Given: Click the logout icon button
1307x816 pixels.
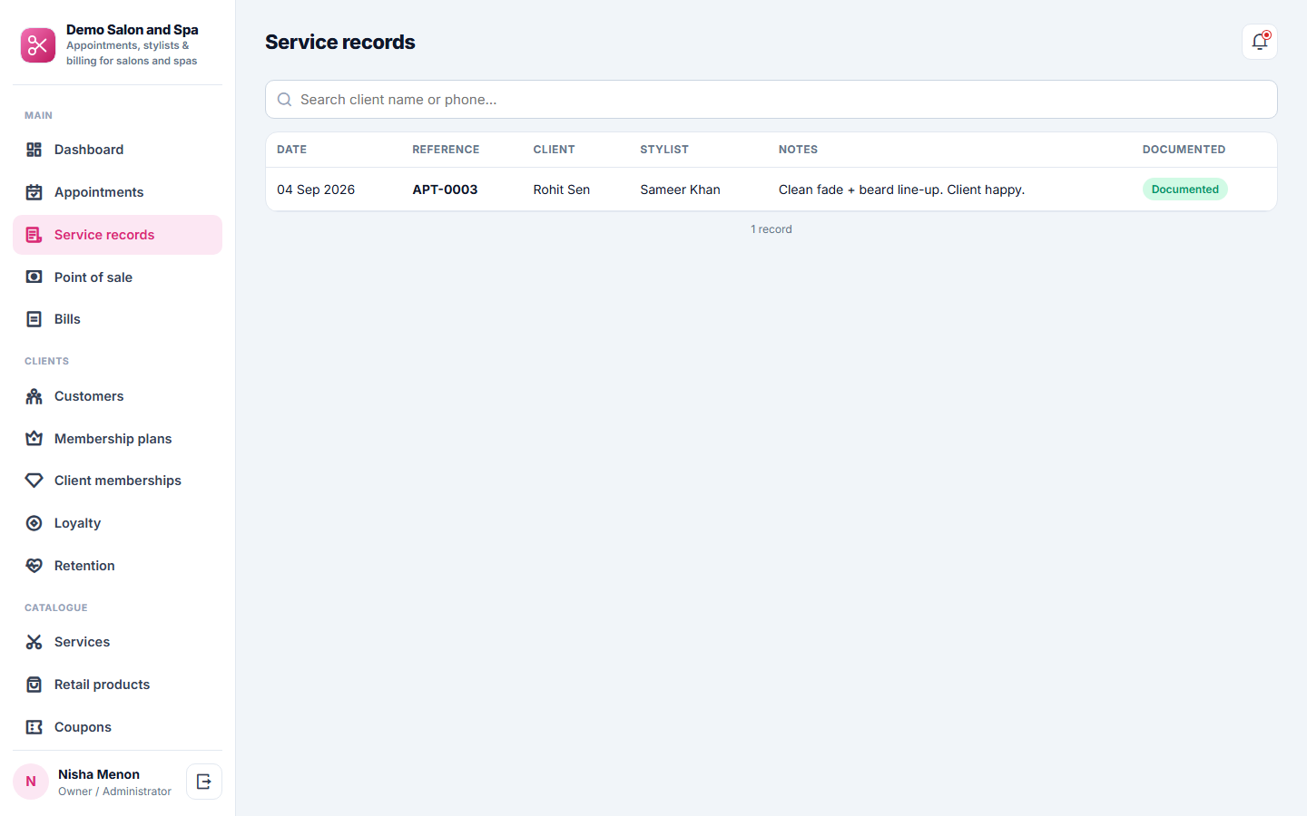Looking at the screenshot, I should click(204, 782).
